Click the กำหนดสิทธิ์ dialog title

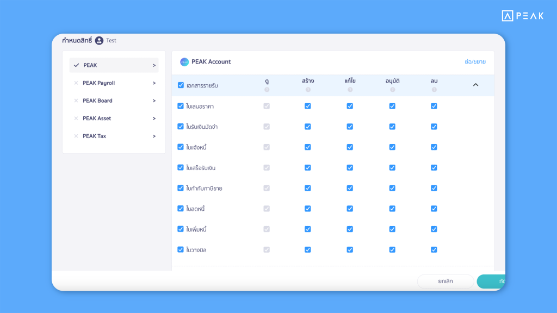[x=77, y=40]
